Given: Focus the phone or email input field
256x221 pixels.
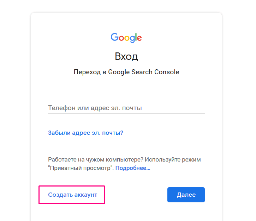Looking at the screenshot, I should click(126, 108).
